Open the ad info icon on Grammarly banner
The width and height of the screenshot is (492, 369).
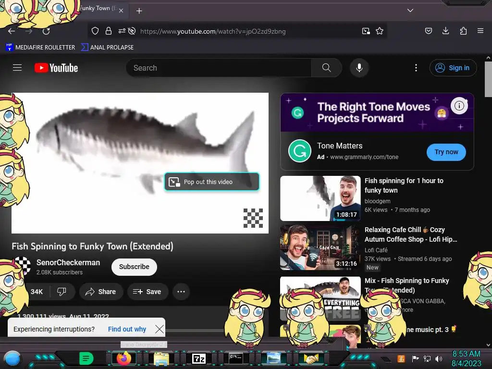(x=459, y=106)
